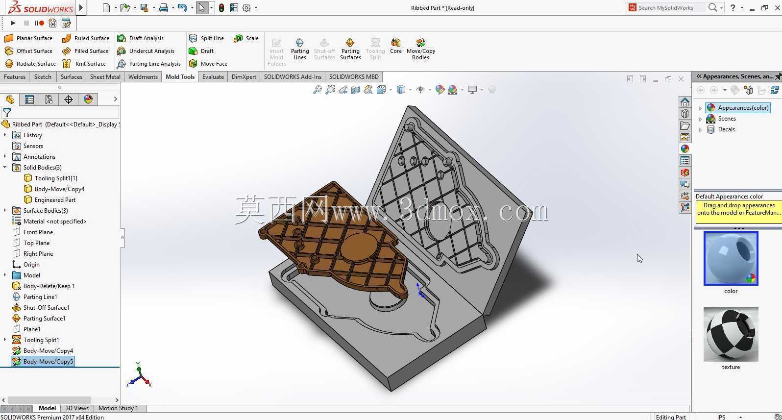The image size is (782, 420).
Task: Switch to the ConfigurationManager tab
Action: pyautogui.click(x=49, y=99)
